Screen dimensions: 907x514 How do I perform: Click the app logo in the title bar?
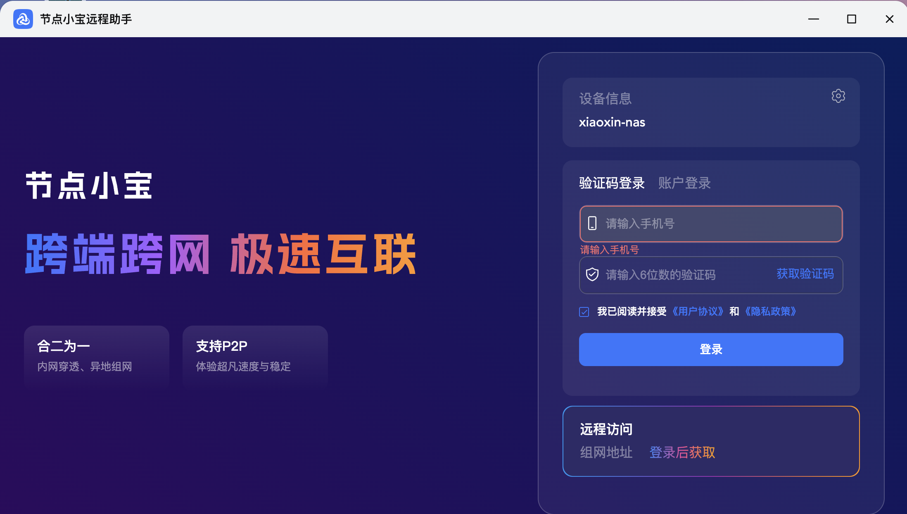[x=23, y=19]
